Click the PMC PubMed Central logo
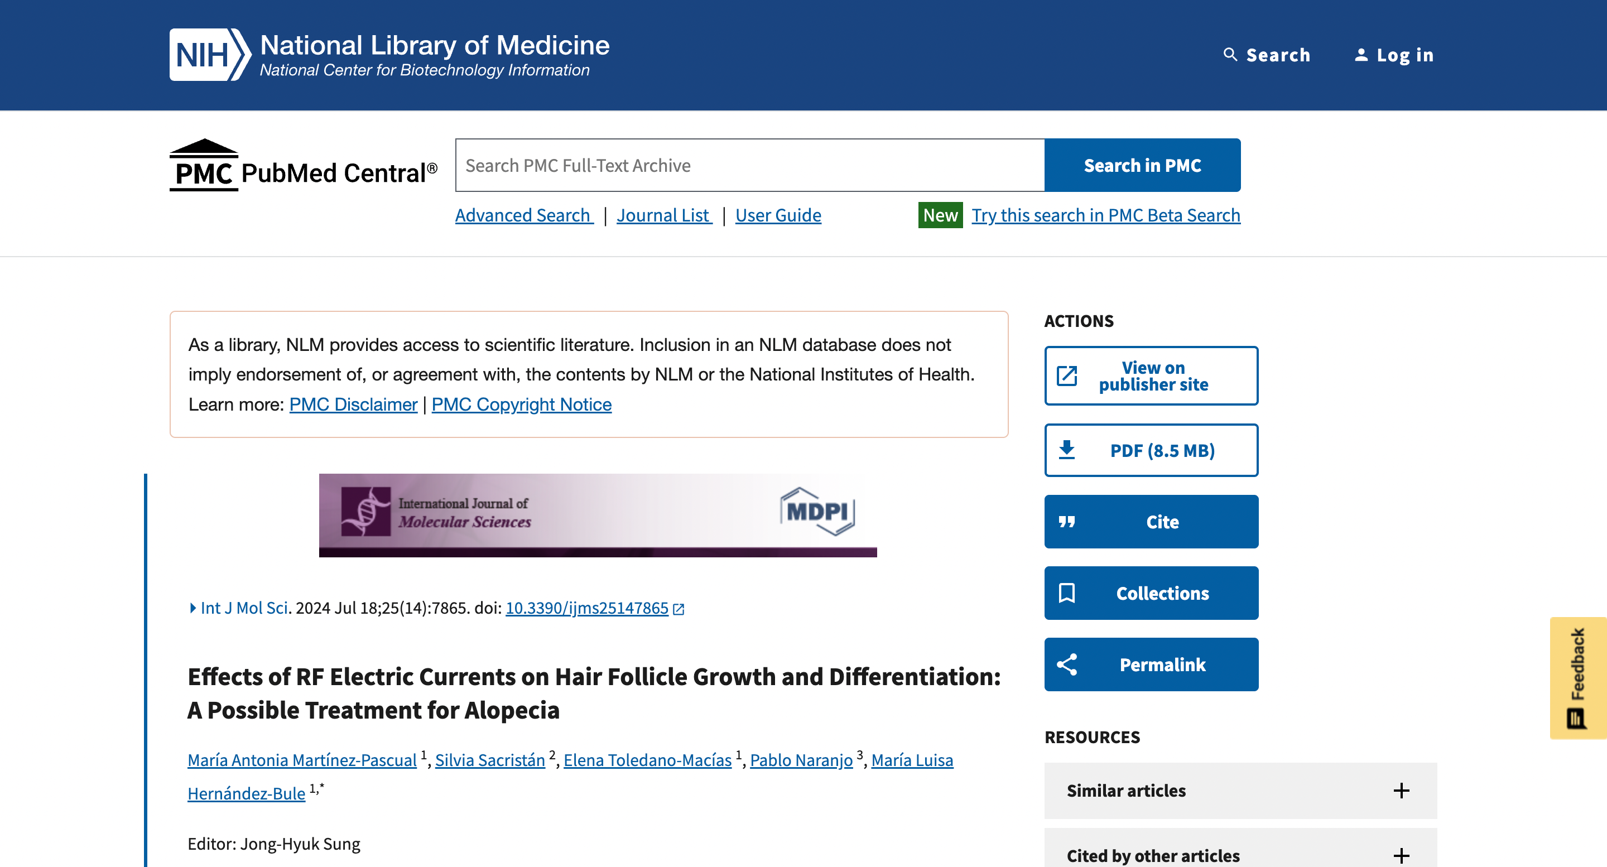The height and width of the screenshot is (867, 1607). (303, 166)
